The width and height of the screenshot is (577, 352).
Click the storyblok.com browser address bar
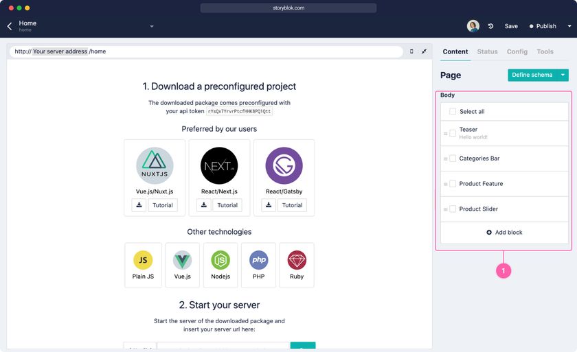click(288, 8)
